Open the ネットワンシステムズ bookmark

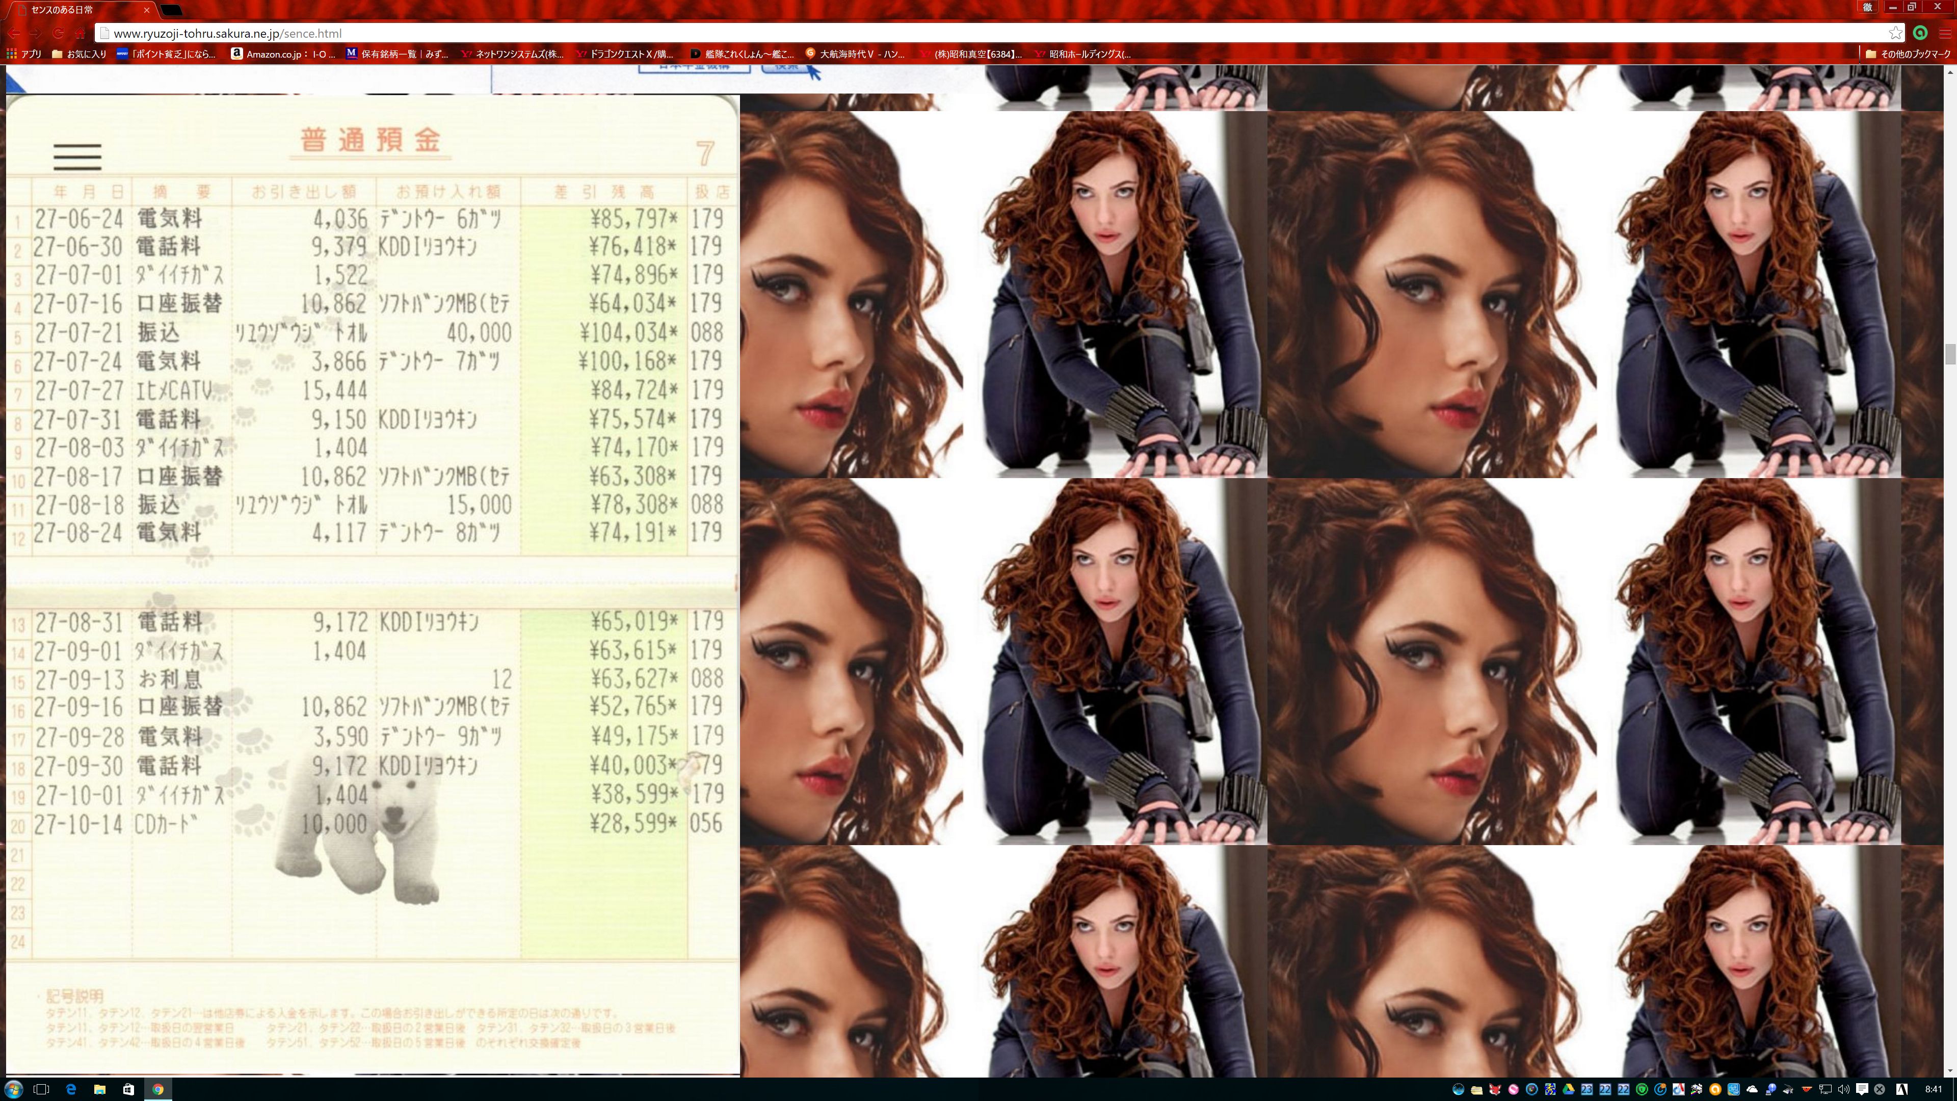tap(512, 54)
